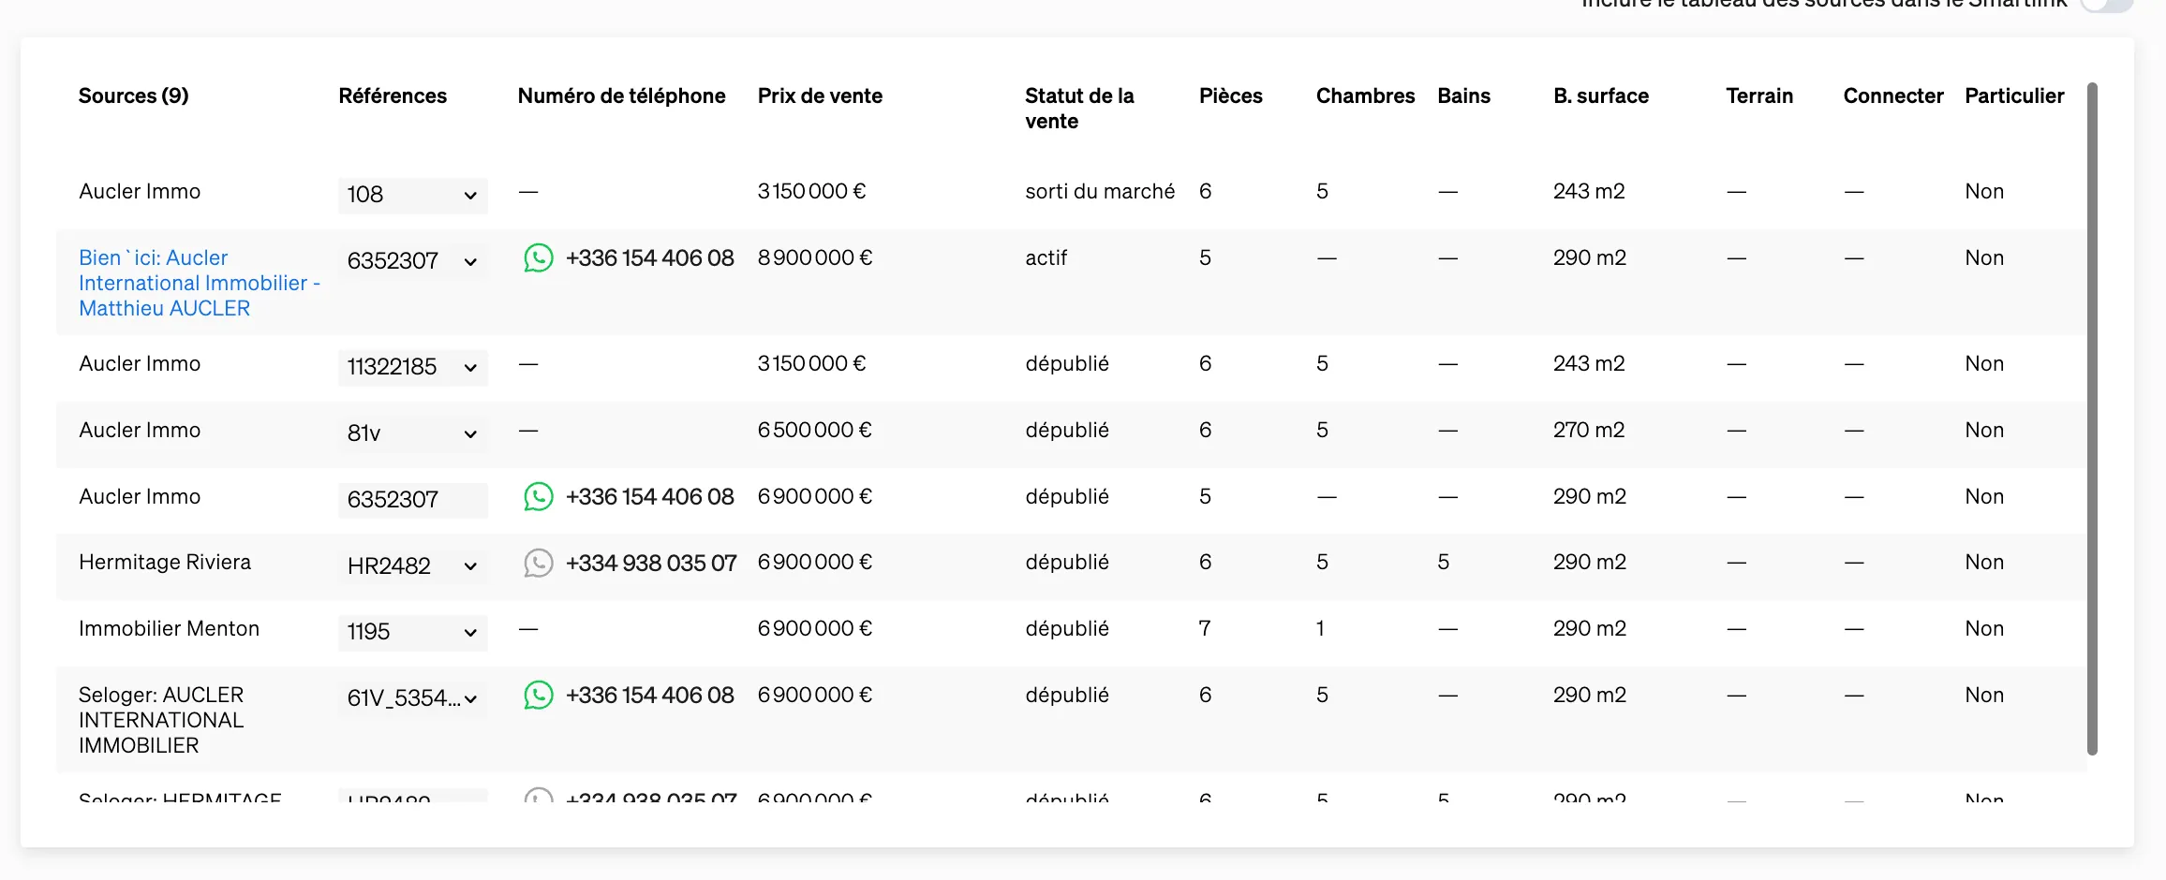Viewport: 2166px width, 880px height.
Task: Click the Terrain column header
Action: pos(1759,95)
